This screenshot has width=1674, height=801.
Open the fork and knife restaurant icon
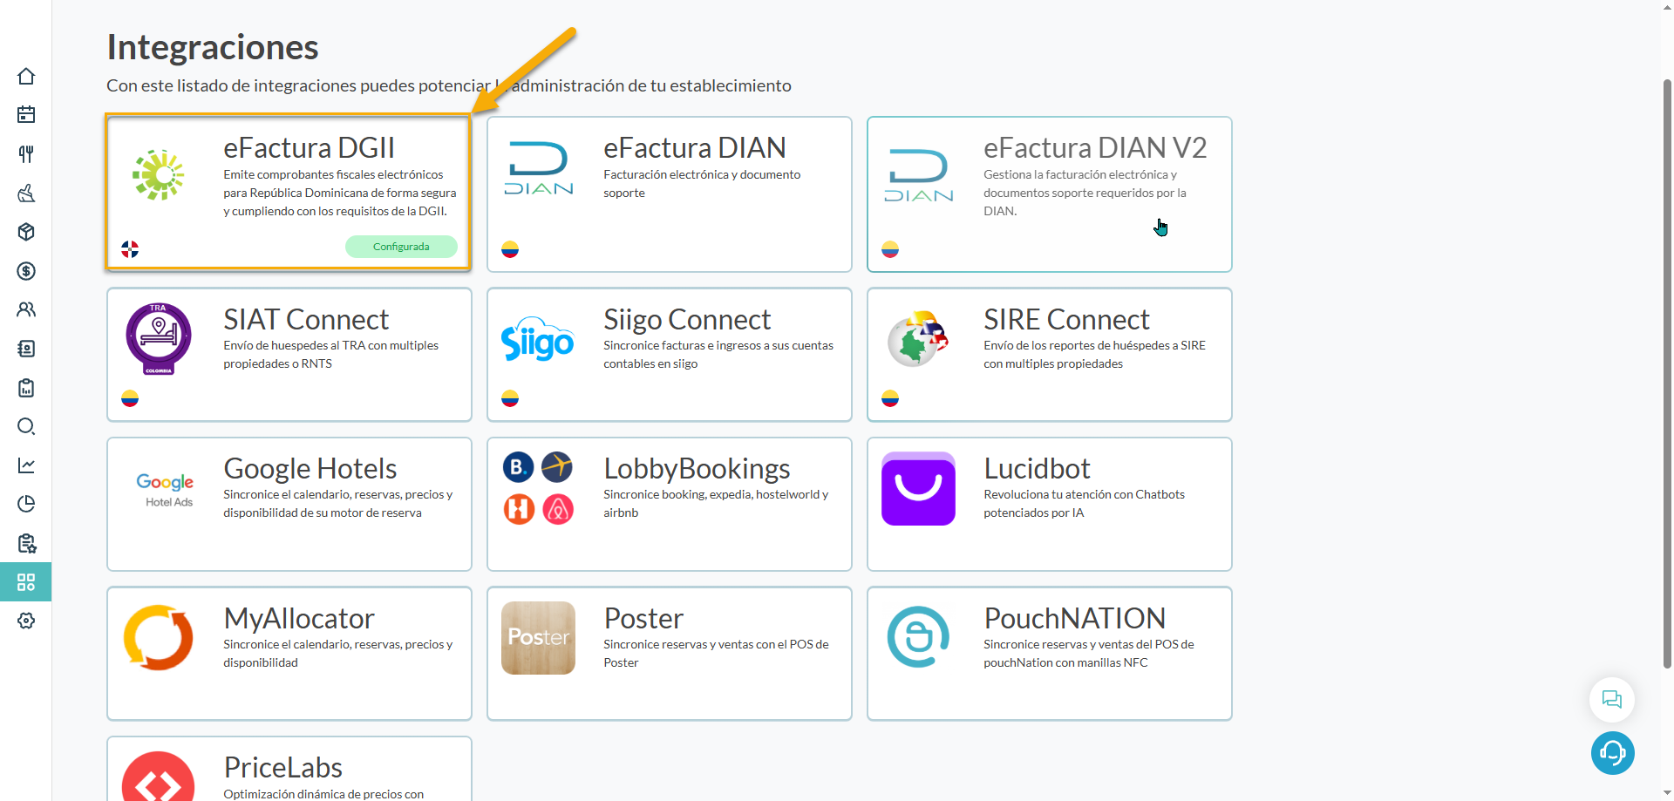(26, 154)
